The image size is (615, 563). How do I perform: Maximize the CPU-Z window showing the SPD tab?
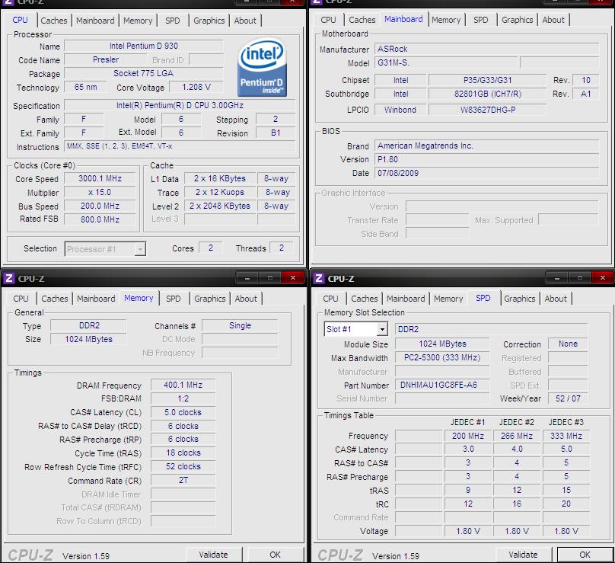(x=579, y=278)
